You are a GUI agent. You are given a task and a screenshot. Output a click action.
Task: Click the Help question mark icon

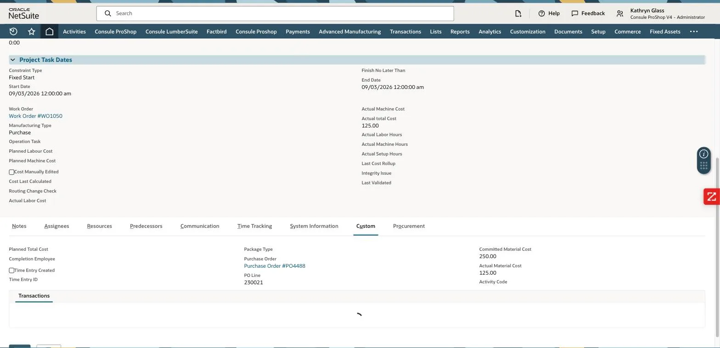(541, 13)
